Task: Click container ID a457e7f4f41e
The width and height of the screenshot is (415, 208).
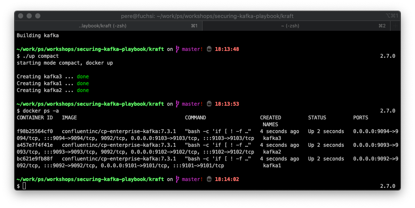Action: 35,145
